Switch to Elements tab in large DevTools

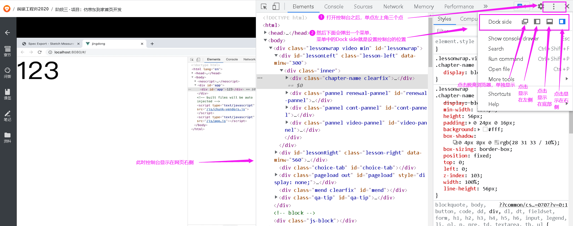pos(303,6)
